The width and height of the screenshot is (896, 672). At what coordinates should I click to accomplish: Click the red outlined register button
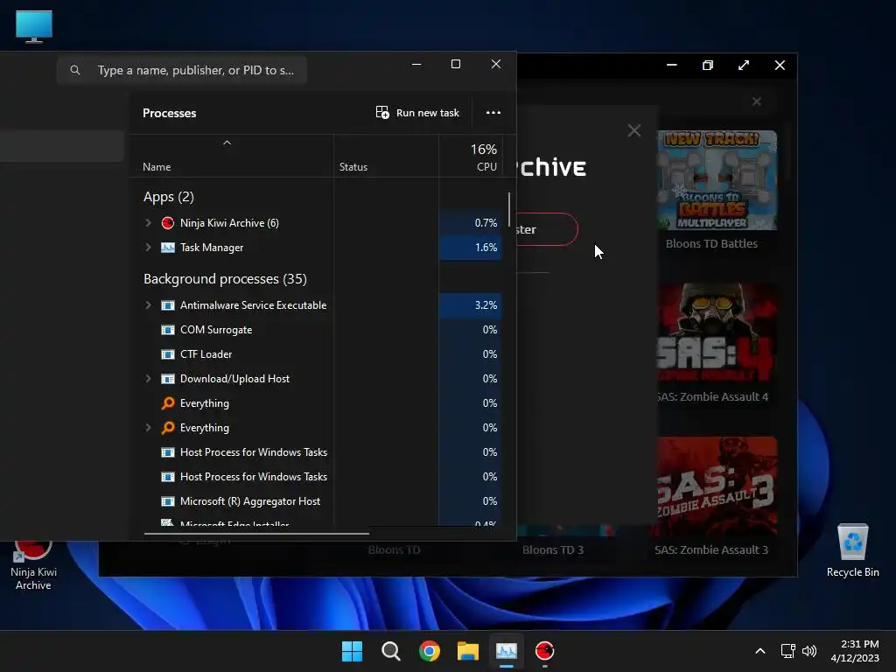(x=547, y=229)
